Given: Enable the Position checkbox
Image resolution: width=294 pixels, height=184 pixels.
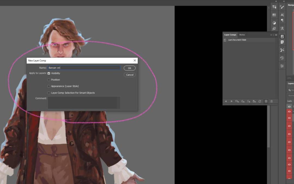Looking at the screenshot, I should pyautogui.click(x=49, y=80).
